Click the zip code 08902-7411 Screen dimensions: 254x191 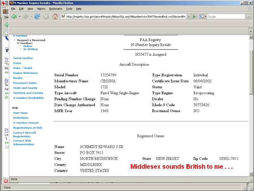[x=229, y=159]
